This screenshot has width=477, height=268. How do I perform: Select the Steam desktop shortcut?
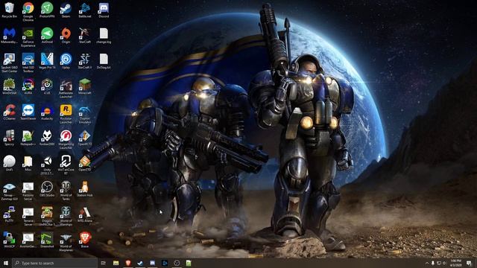pyautogui.click(x=66, y=10)
